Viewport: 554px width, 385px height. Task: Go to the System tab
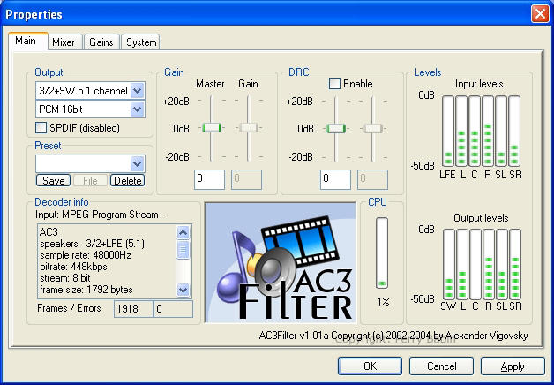click(x=140, y=42)
